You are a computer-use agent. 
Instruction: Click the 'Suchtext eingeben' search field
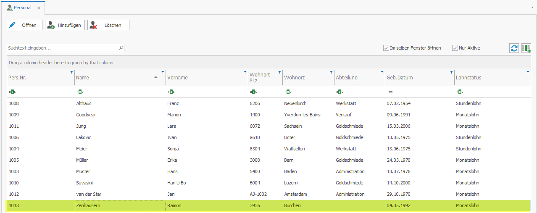point(62,48)
